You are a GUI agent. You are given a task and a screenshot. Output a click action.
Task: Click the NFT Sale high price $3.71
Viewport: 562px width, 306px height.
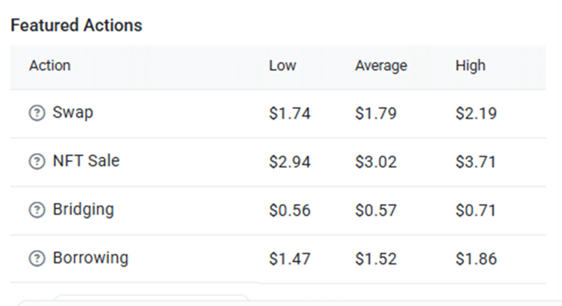476,162
